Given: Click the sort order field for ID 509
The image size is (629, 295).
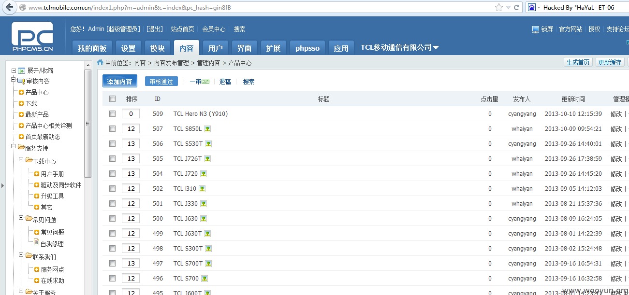Looking at the screenshot, I should 131,114.
